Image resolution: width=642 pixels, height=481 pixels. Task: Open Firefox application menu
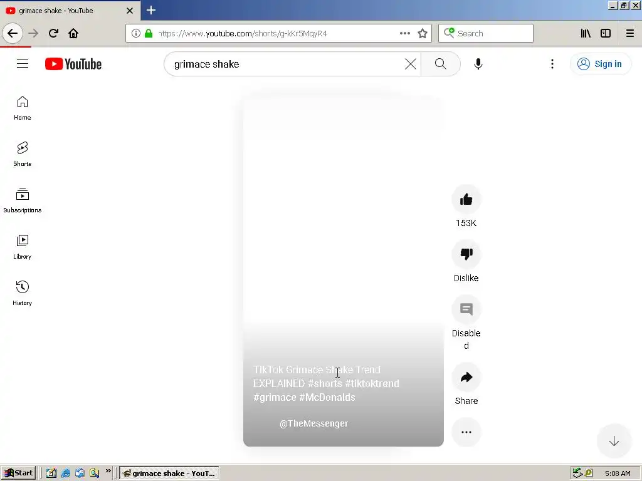click(630, 33)
